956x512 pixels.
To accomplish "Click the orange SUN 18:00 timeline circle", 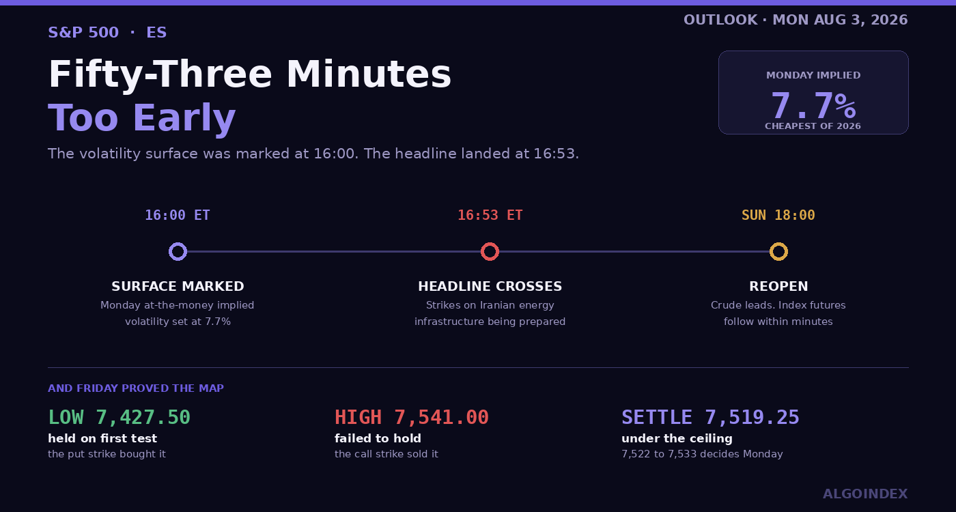I will [x=778, y=252].
